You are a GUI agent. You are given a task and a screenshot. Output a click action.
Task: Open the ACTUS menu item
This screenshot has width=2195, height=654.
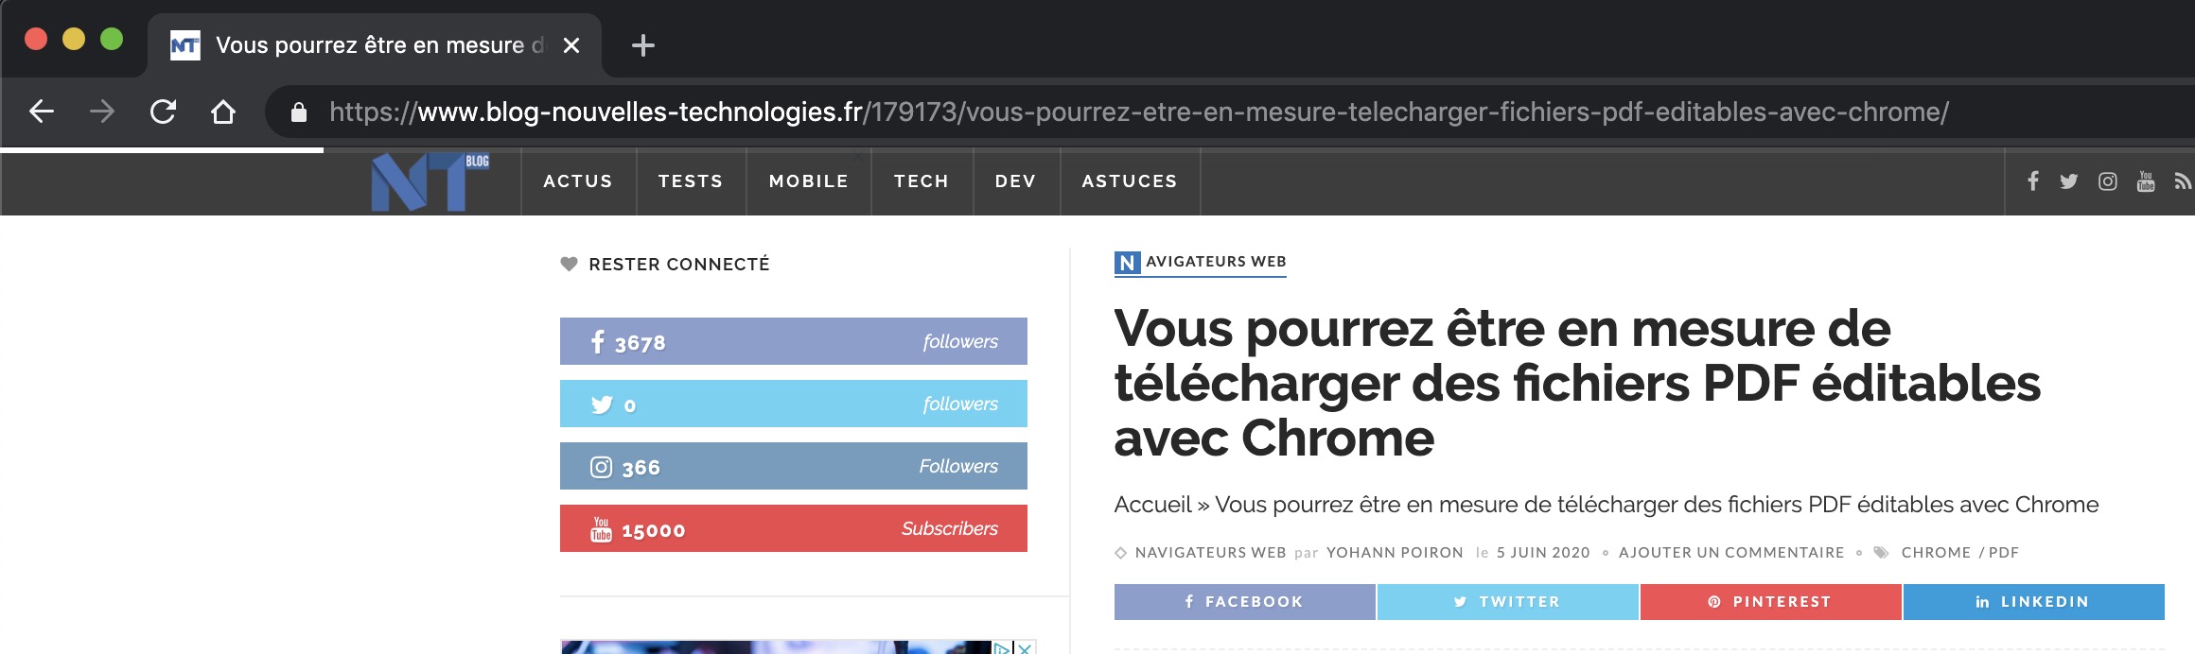[578, 181]
